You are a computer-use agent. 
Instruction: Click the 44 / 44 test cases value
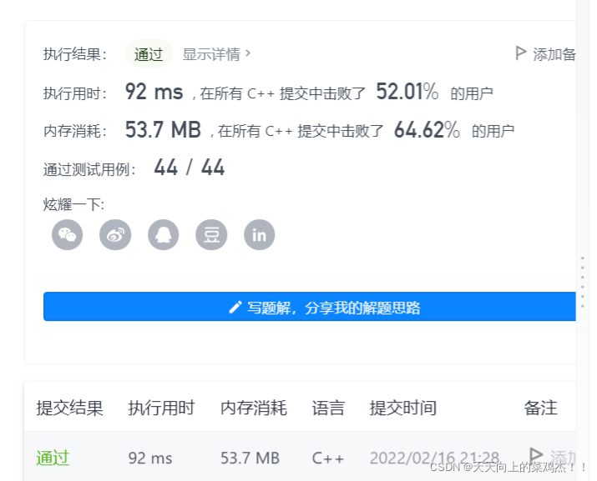click(190, 168)
